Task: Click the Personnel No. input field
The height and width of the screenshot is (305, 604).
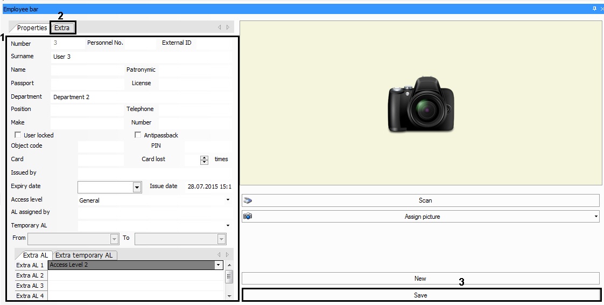Action: tap(141, 43)
